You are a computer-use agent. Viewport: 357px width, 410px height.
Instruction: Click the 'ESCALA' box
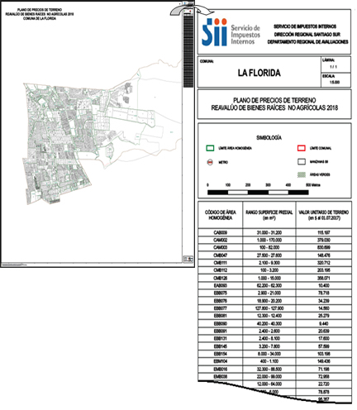[x=336, y=80]
